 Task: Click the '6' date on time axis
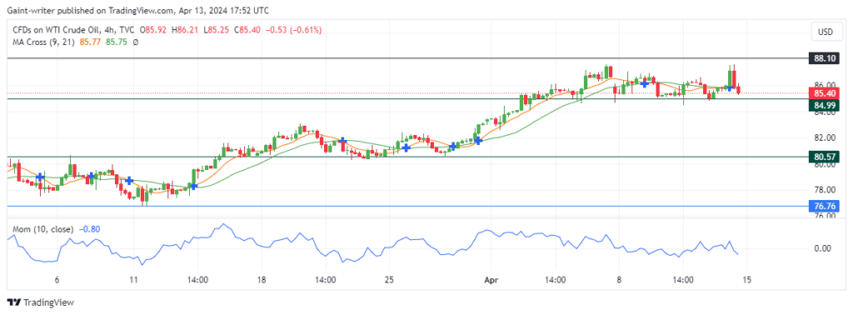click(57, 280)
